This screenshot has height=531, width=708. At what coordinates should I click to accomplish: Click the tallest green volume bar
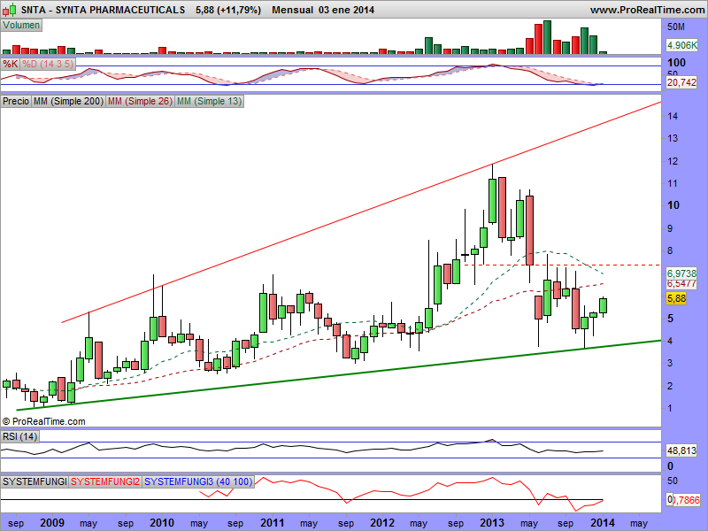click(x=547, y=37)
